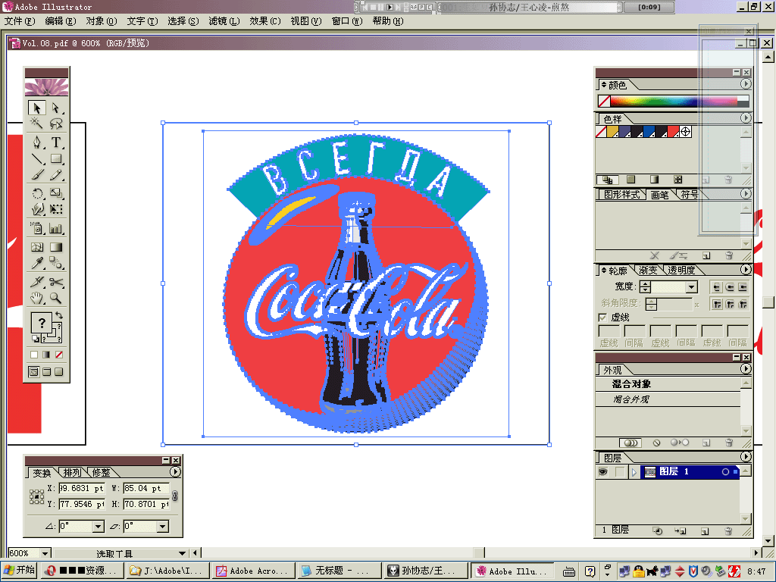
Task: Open the rotation angle dropdown in 变换
Action: pos(98,526)
